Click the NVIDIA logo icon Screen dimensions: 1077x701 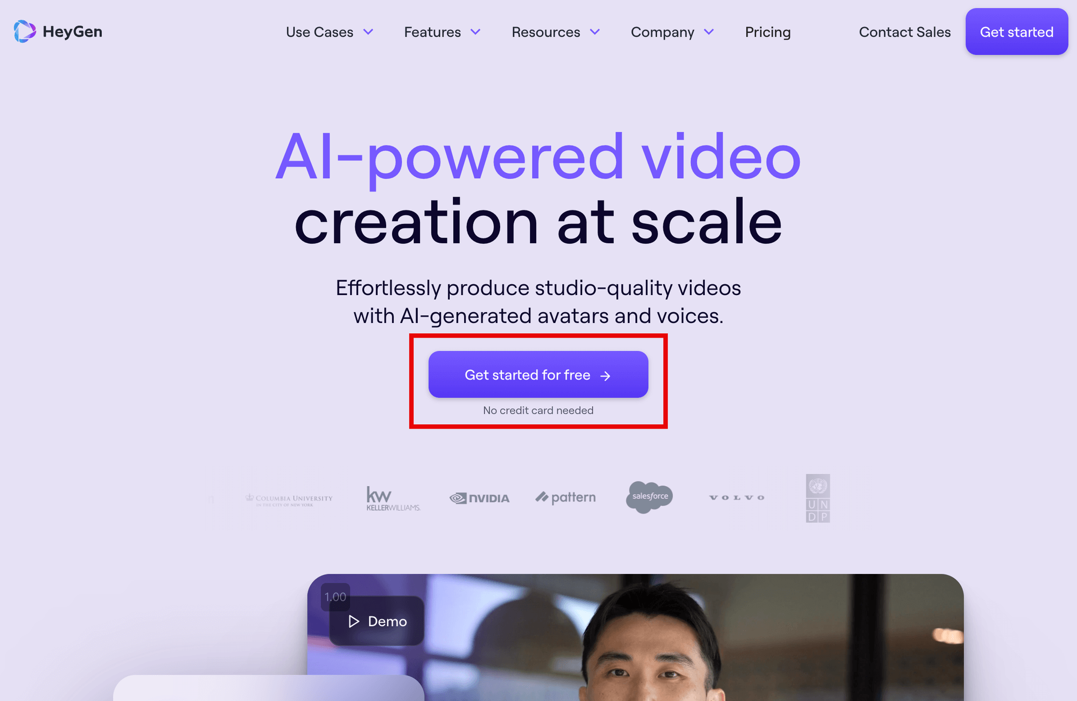pos(479,497)
